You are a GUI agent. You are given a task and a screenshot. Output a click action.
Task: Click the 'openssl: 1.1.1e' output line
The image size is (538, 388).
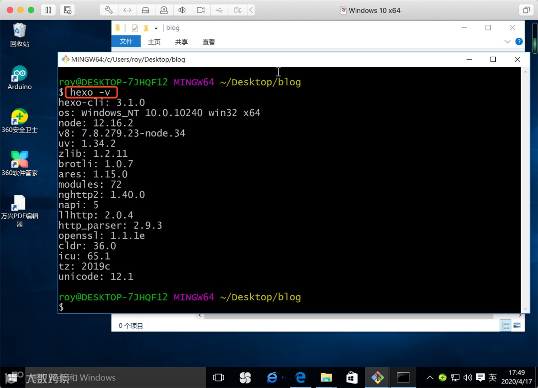point(102,236)
